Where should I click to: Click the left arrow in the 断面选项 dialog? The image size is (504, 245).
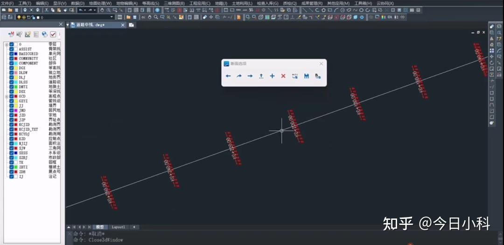point(228,76)
